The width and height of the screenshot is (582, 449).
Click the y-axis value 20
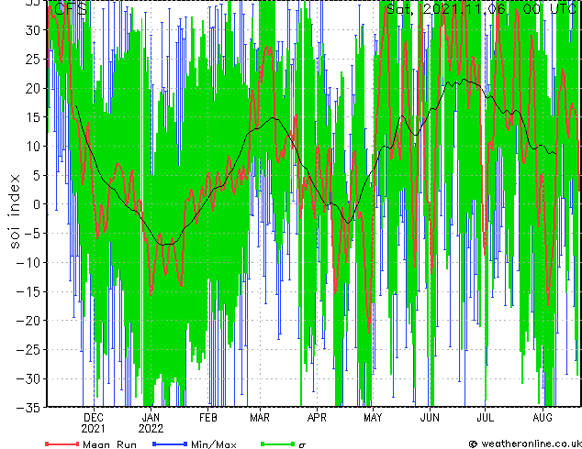pos(32,88)
